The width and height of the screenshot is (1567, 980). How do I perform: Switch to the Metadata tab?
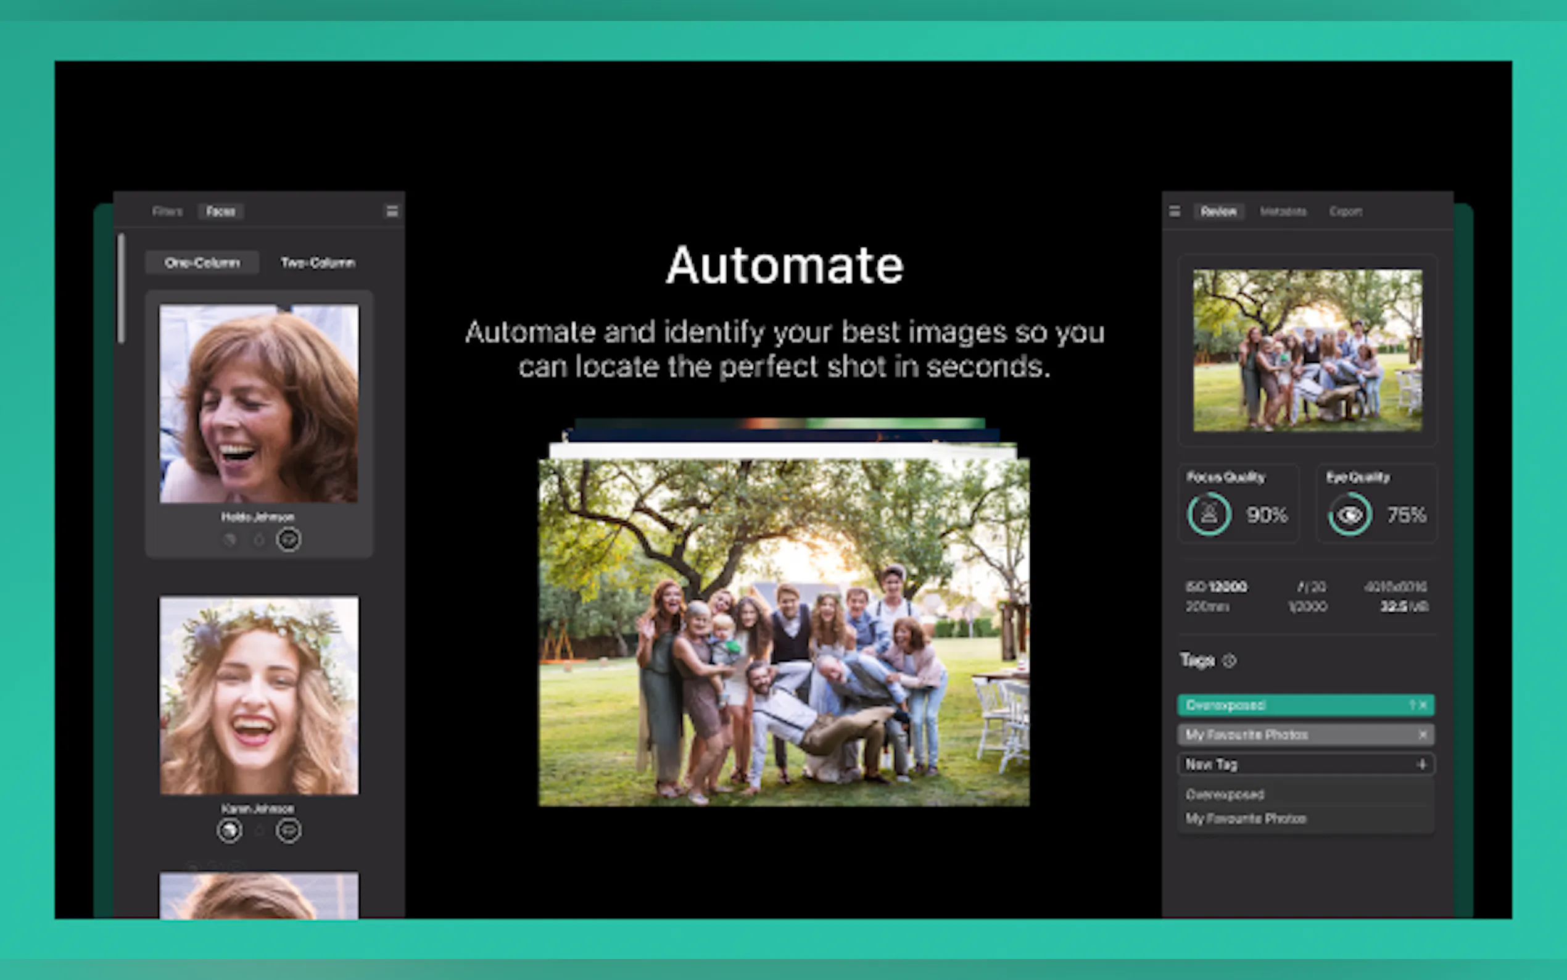pyautogui.click(x=1283, y=211)
